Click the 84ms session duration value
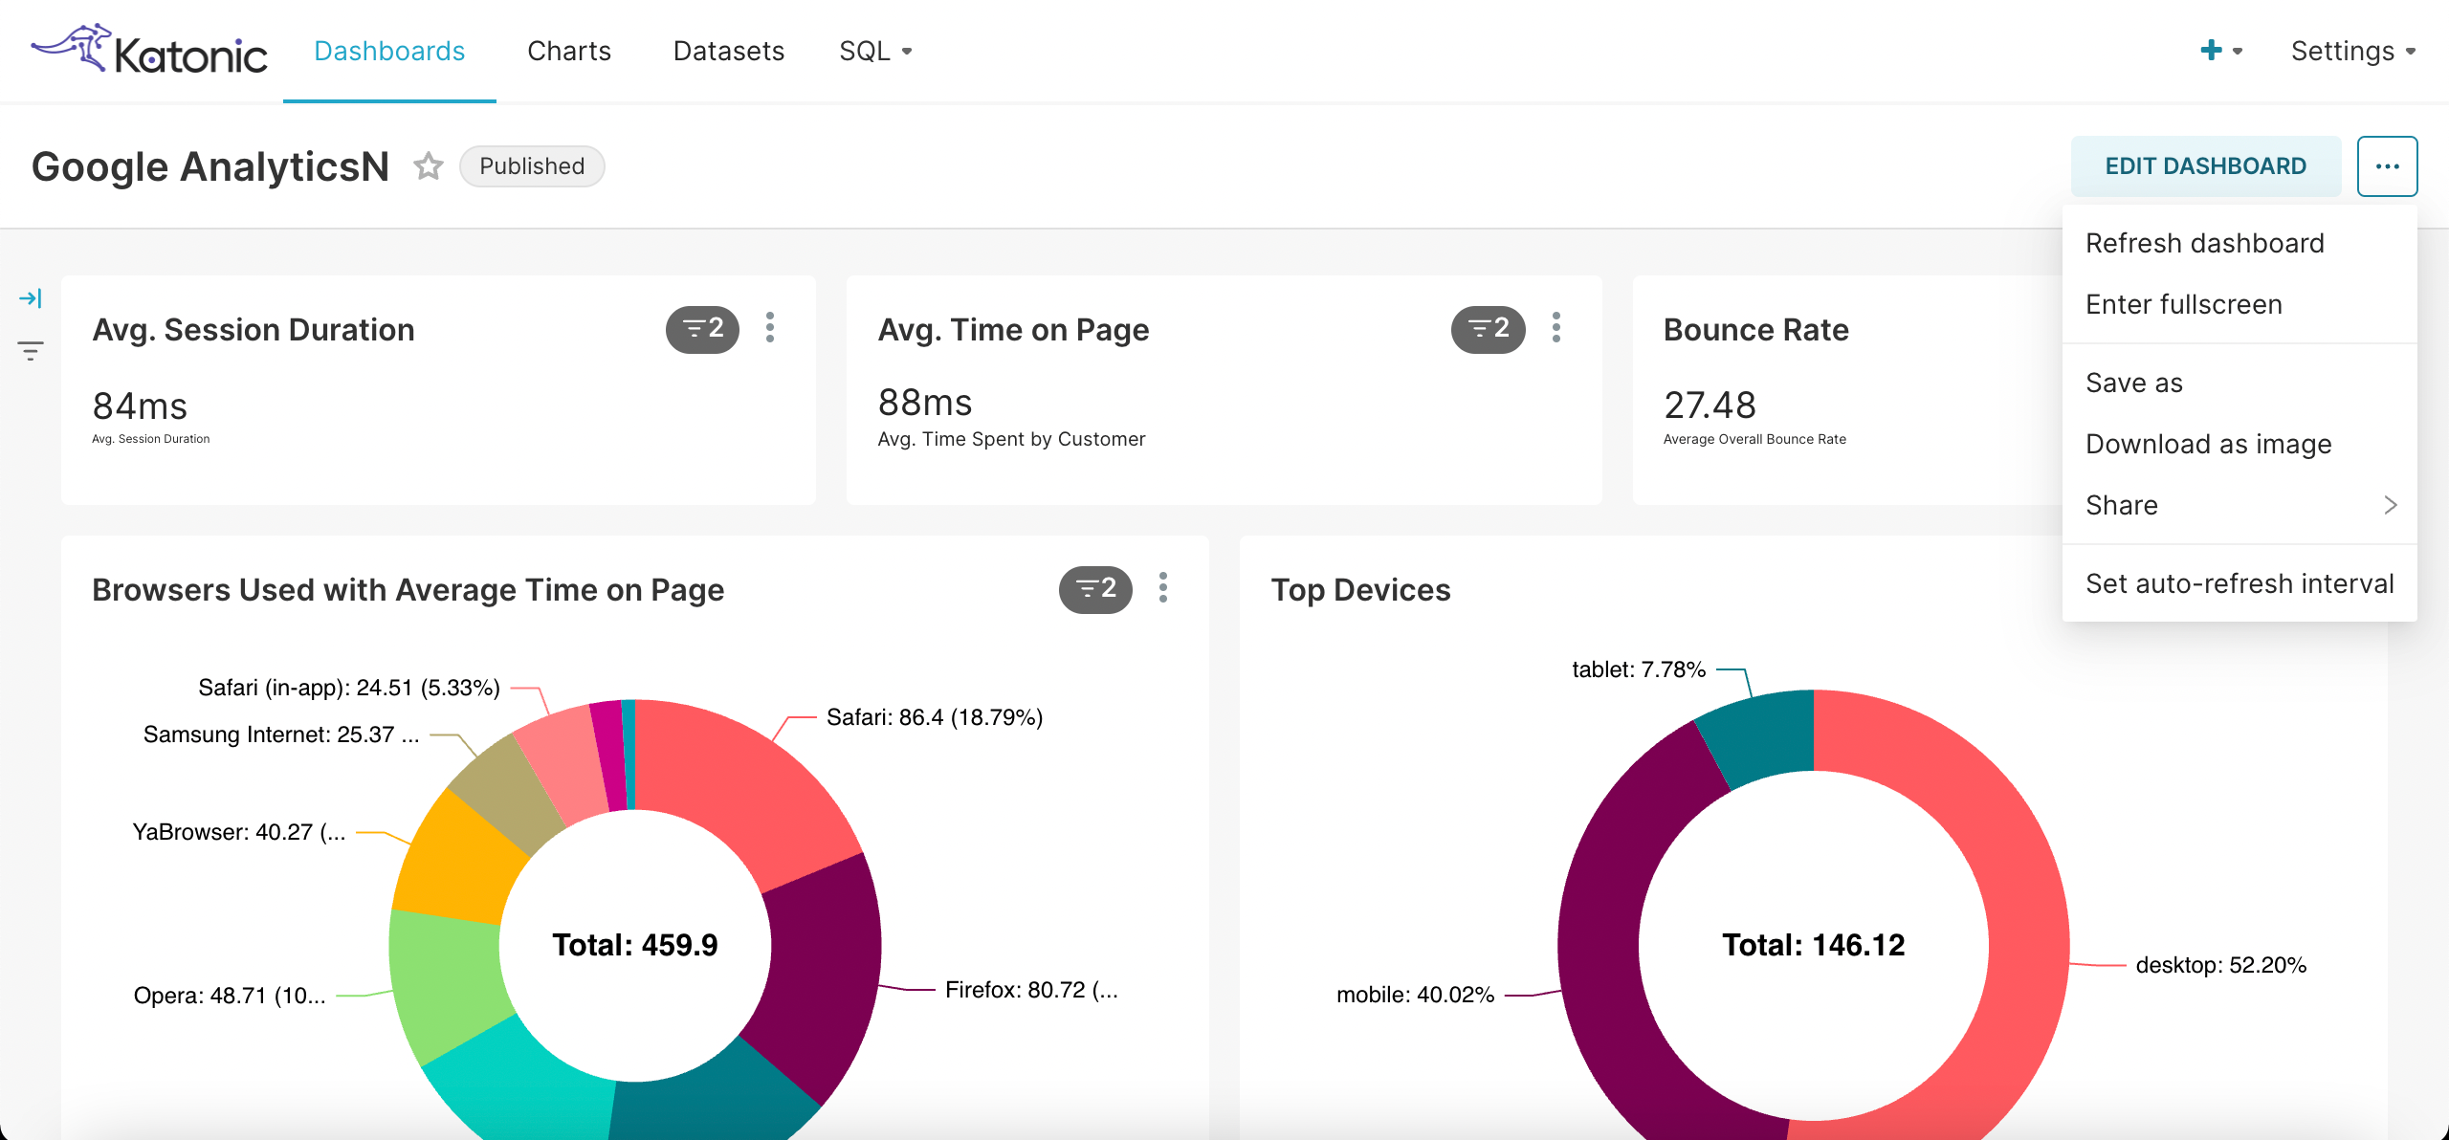The height and width of the screenshot is (1140, 2449). (140, 406)
